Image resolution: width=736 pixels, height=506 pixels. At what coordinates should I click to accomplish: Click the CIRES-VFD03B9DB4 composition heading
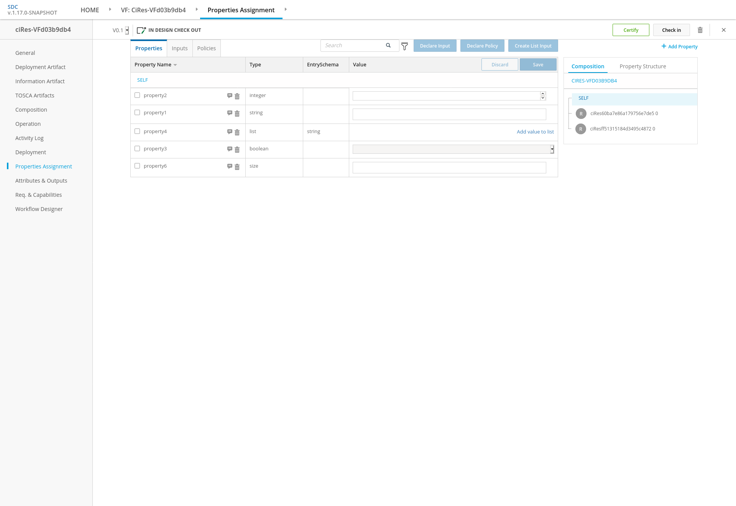point(594,81)
